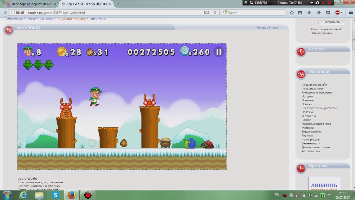Screen dimensions: 355x200
Task: Show bookmarks list icon in Firefox toolbar
Action: pos(300,12)
